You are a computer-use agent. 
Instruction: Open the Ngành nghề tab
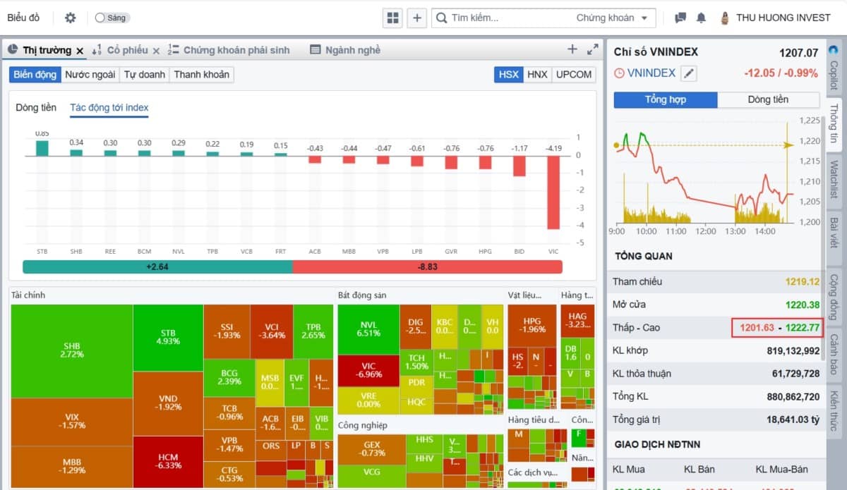(x=345, y=50)
